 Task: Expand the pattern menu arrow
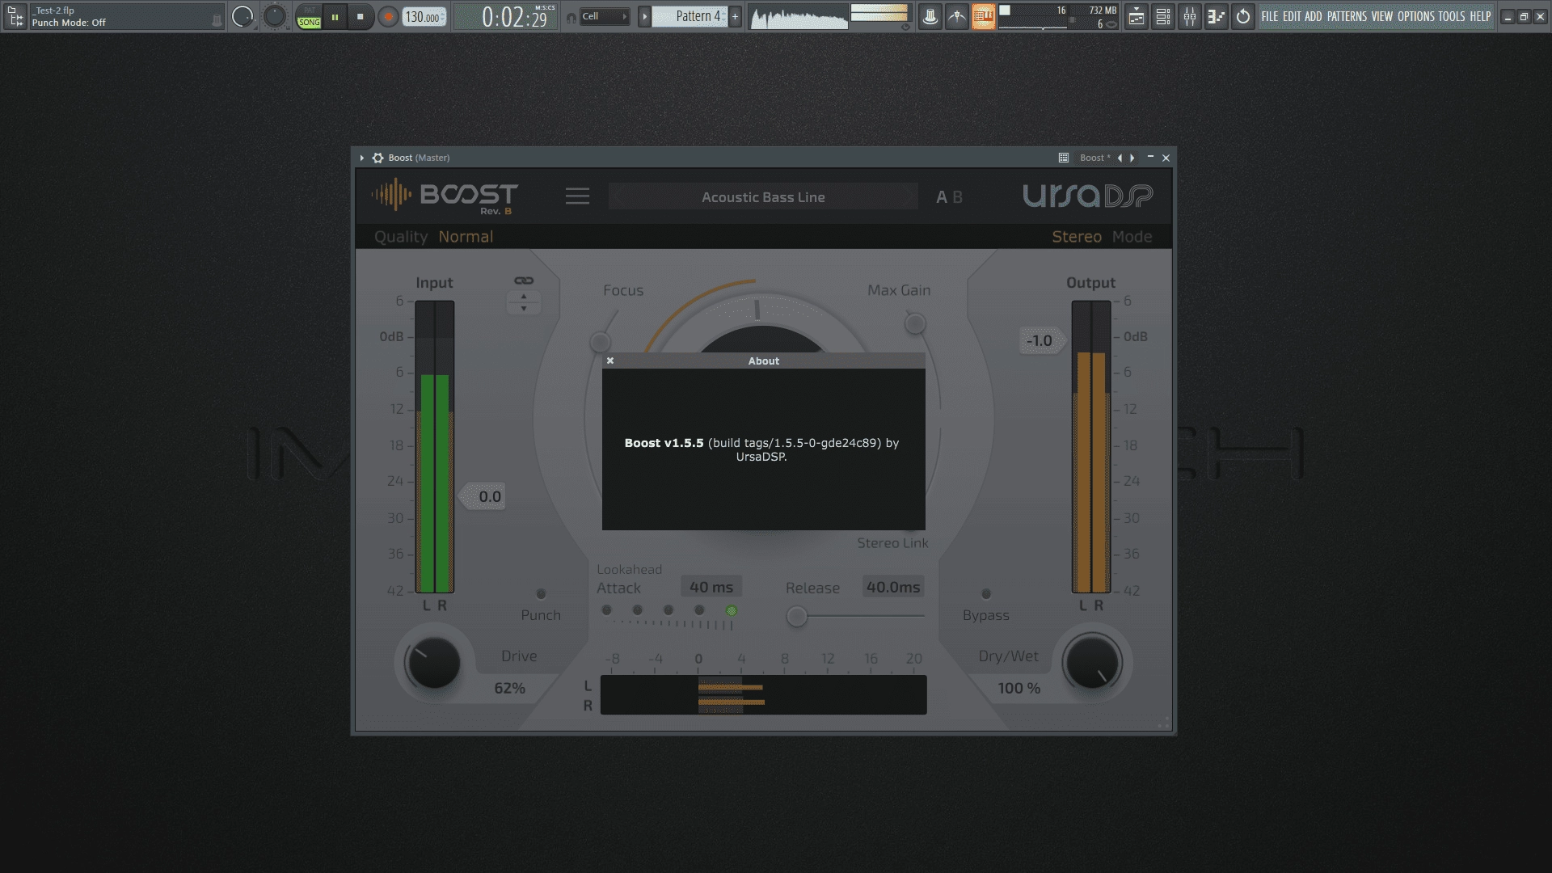644,16
